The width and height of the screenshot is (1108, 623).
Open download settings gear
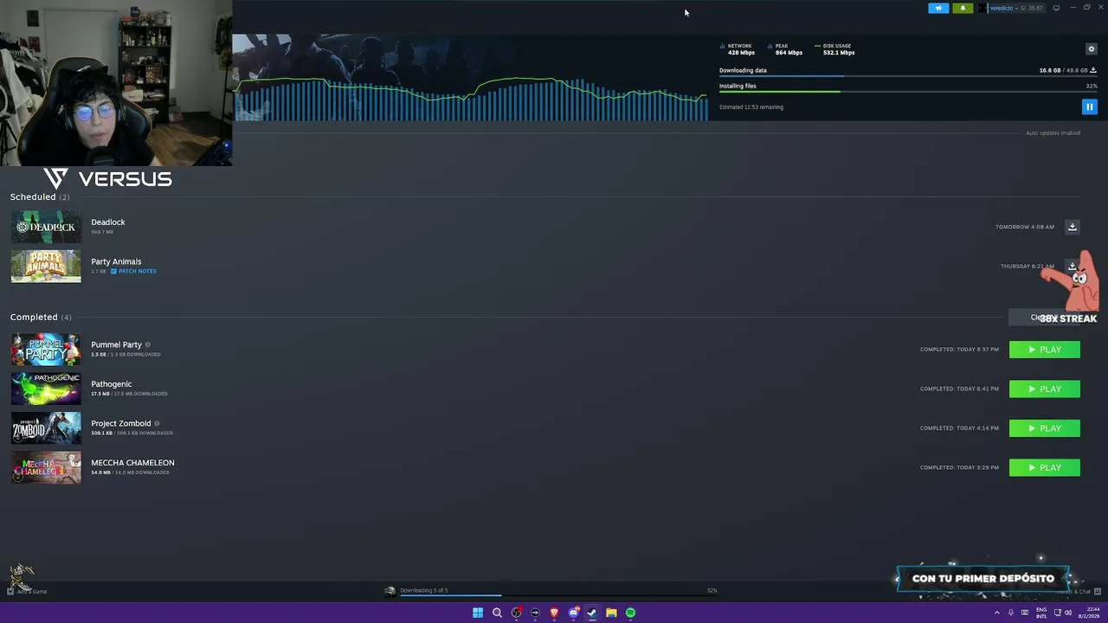(1091, 49)
